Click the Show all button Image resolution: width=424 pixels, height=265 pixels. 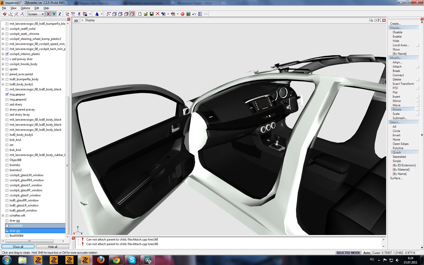18,247
